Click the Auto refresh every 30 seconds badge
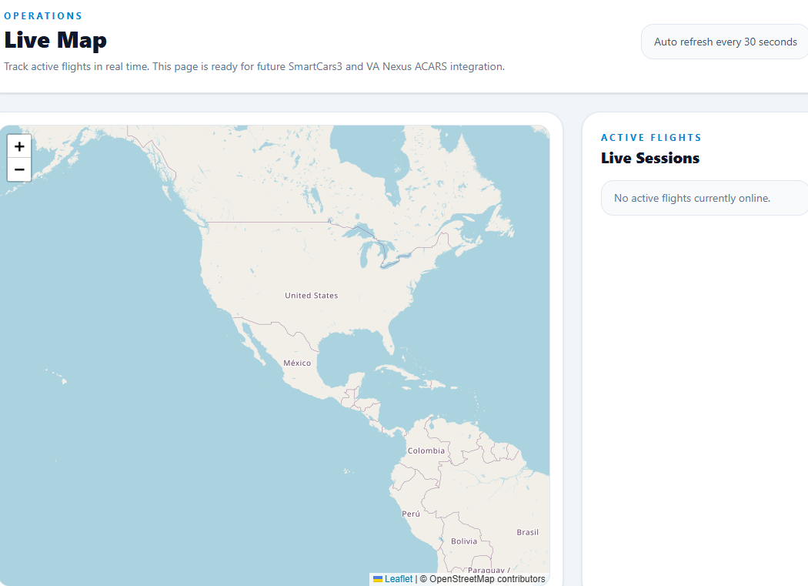The height and width of the screenshot is (586, 808). click(x=725, y=42)
